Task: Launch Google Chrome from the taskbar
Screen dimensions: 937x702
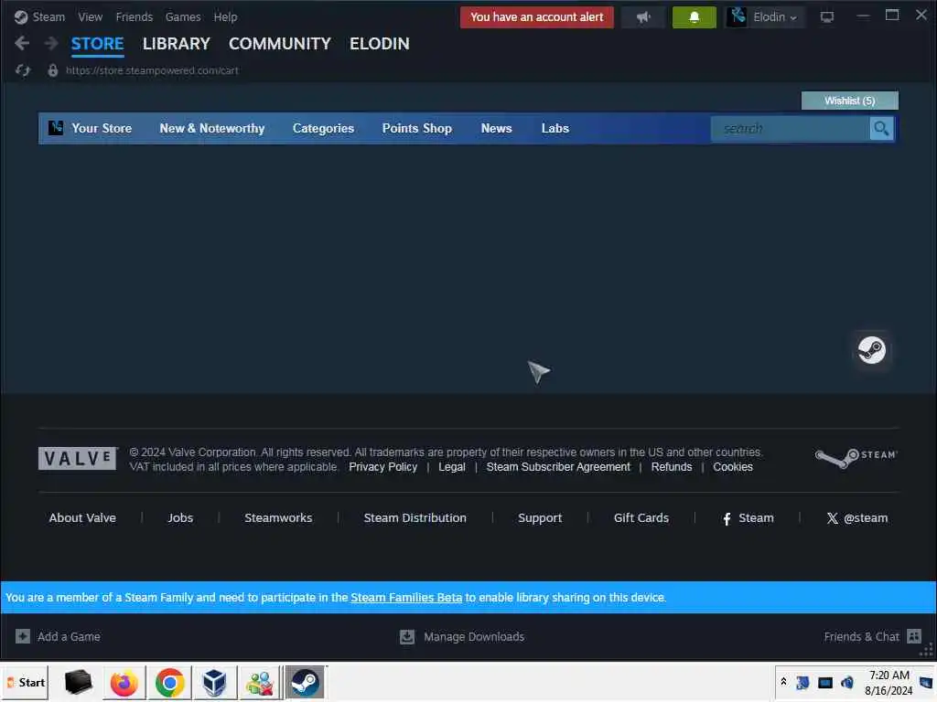Action: coord(169,682)
